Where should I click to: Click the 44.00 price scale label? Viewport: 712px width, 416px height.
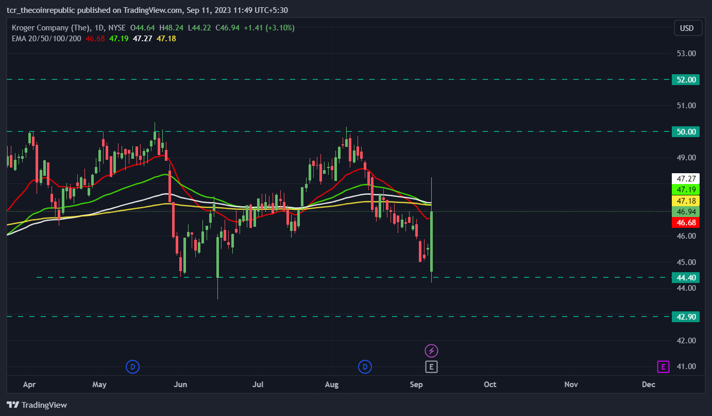point(686,288)
